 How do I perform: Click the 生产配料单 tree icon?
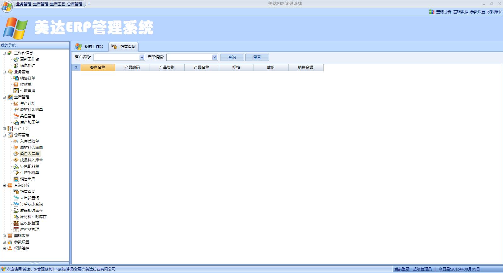16,173
